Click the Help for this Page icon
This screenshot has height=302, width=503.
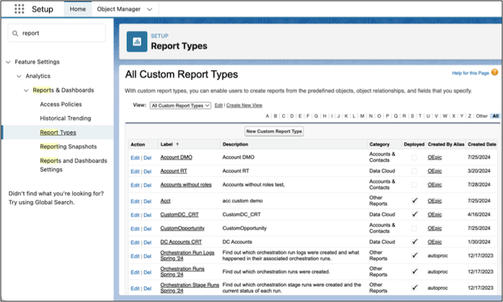494,73
